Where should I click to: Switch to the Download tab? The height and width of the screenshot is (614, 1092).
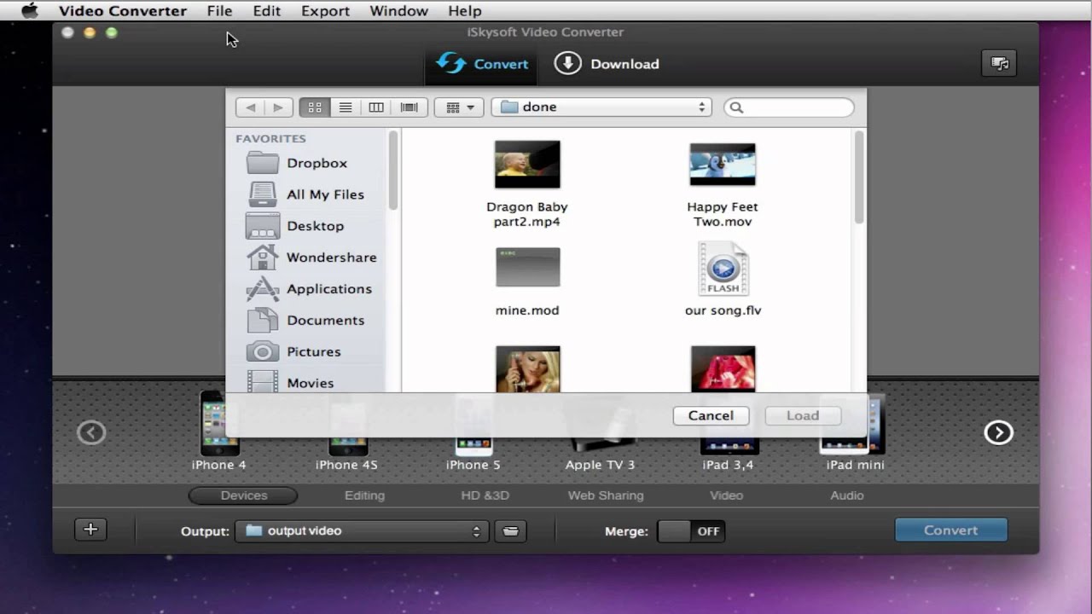(607, 64)
